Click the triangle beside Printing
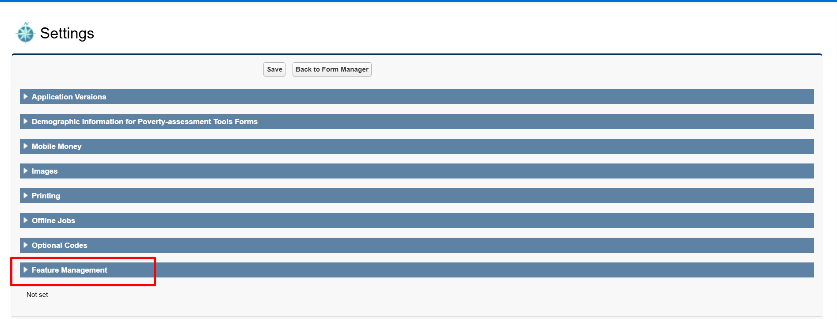 (26, 196)
